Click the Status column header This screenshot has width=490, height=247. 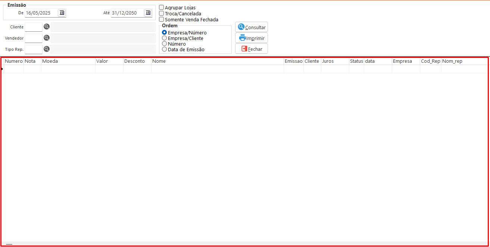tap(356, 61)
